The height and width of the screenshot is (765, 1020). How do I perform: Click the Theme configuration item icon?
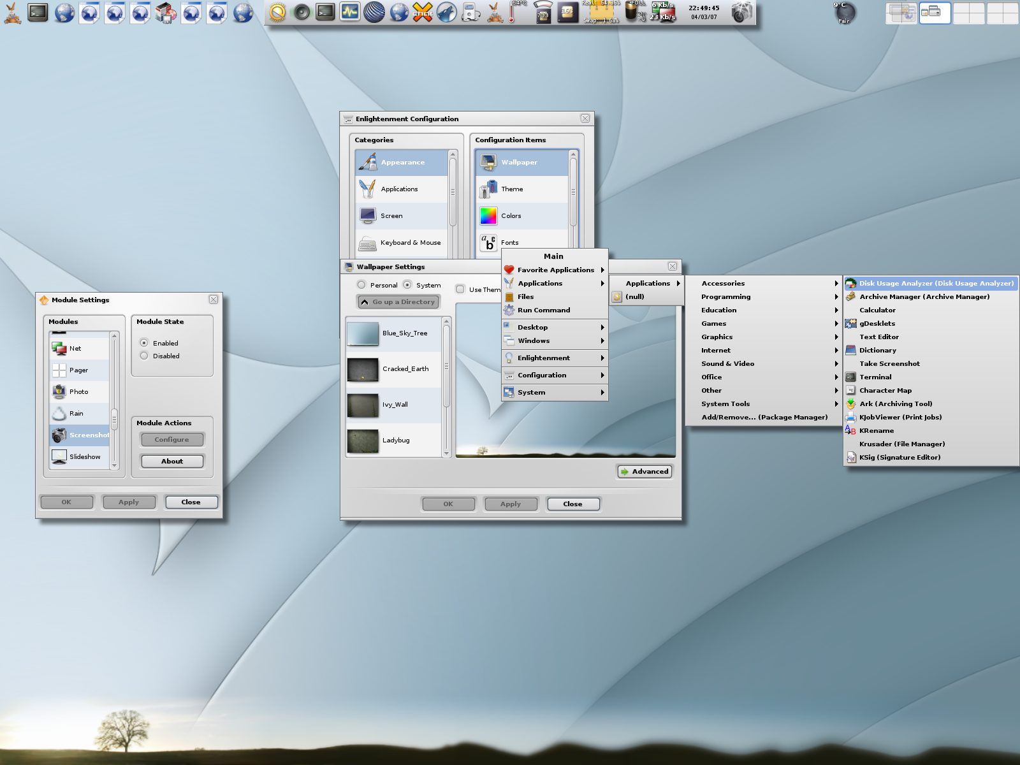(x=488, y=189)
